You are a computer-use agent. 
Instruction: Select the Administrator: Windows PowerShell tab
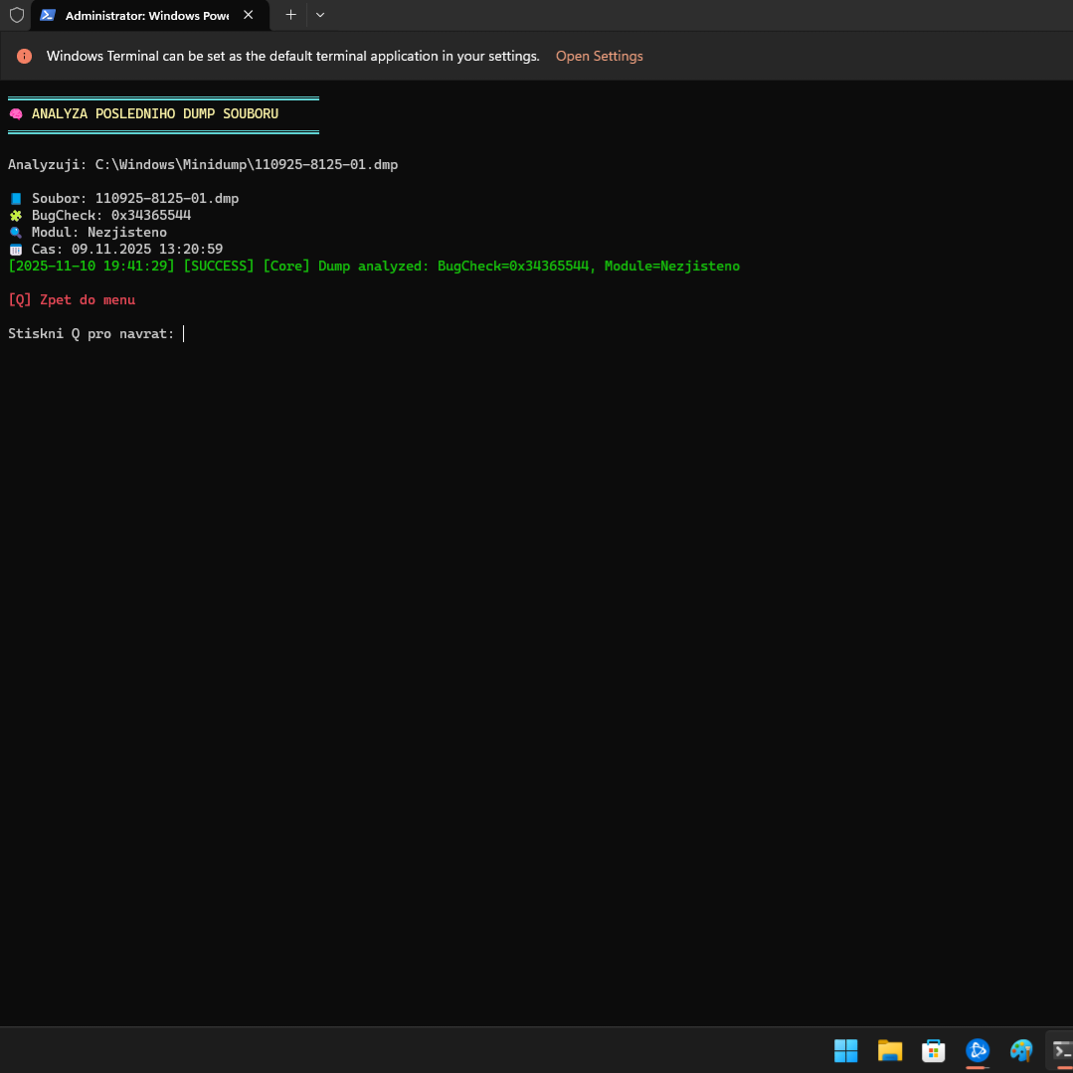tap(139, 16)
